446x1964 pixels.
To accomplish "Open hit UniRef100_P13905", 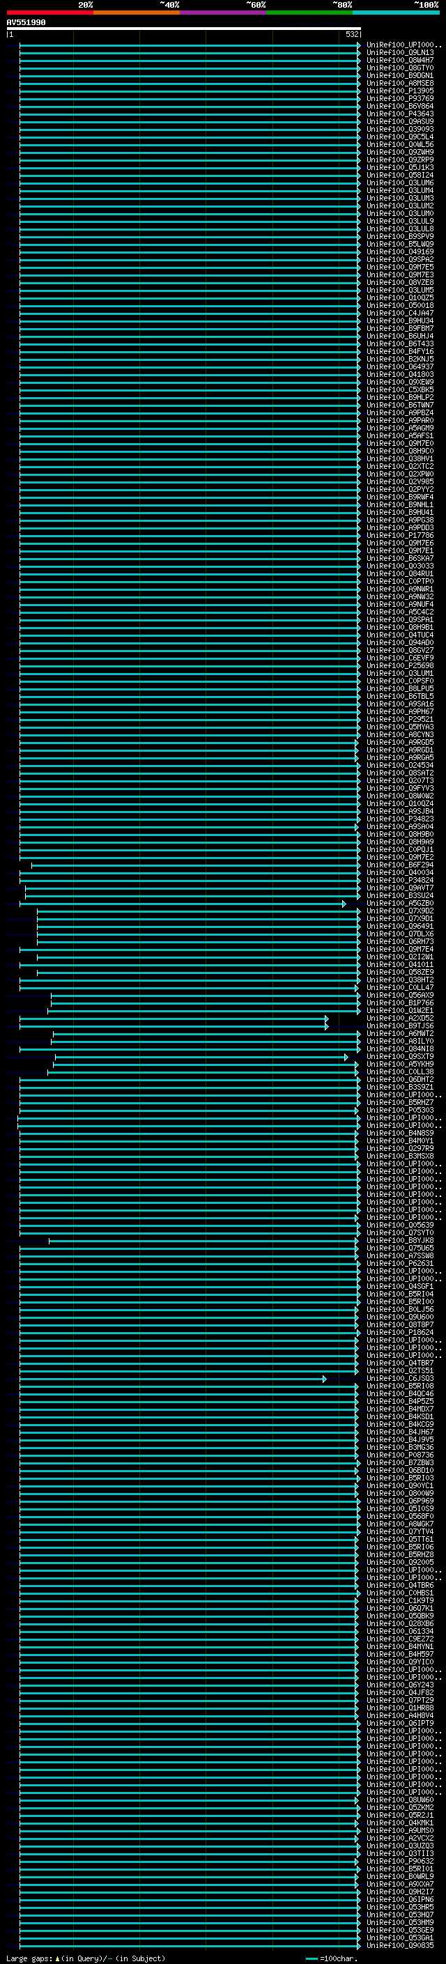I will pos(400,91).
